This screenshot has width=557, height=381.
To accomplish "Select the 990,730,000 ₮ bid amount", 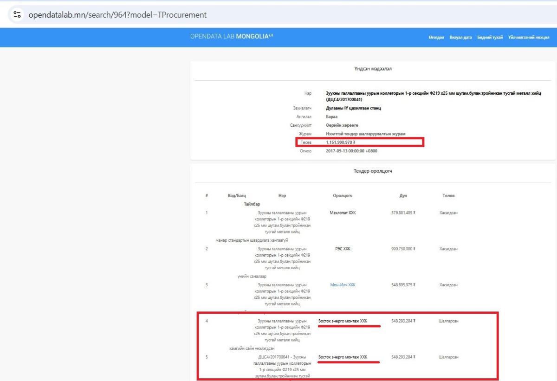I will click(403, 249).
